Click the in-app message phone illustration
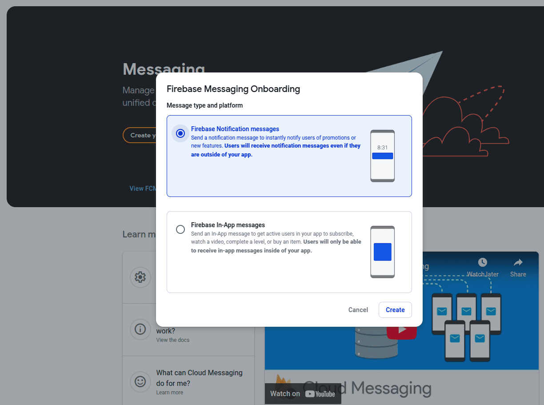The width and height of the screenshot is (544, 405). click(x=383, y=252)
